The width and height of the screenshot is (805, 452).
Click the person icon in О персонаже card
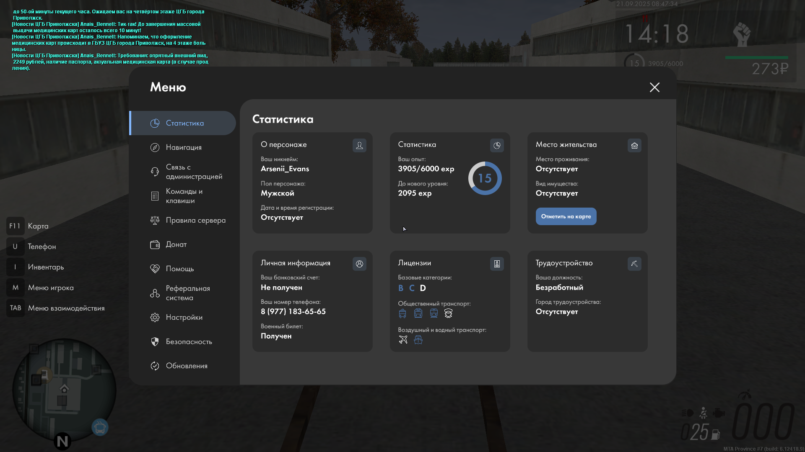coord(359,146)
